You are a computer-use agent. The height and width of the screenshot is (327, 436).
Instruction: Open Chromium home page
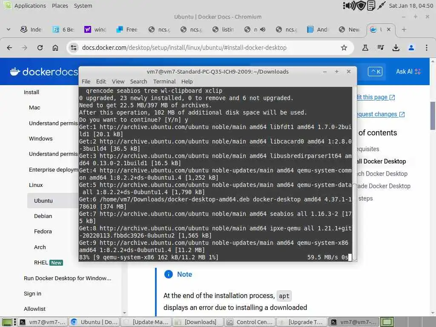tap(55, 48)
